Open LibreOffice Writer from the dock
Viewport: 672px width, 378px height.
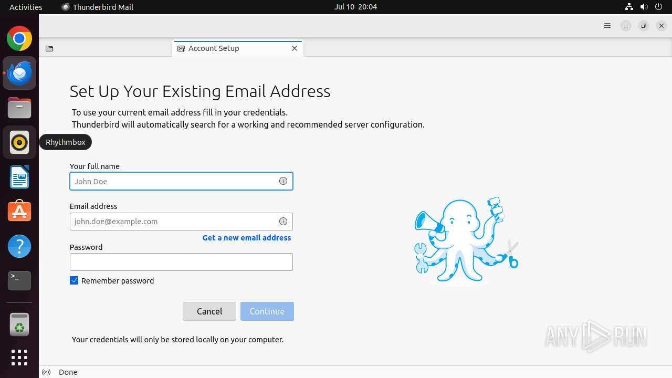coord(19,177)
